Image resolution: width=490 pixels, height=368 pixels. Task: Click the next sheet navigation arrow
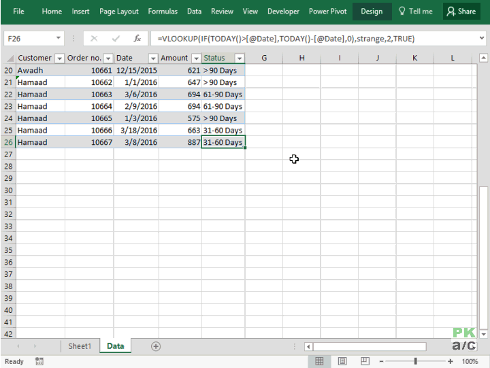click(35, 346)
